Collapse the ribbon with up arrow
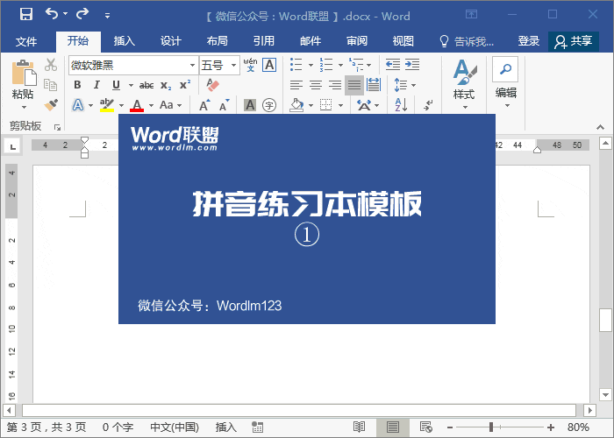 coord(600,127)
